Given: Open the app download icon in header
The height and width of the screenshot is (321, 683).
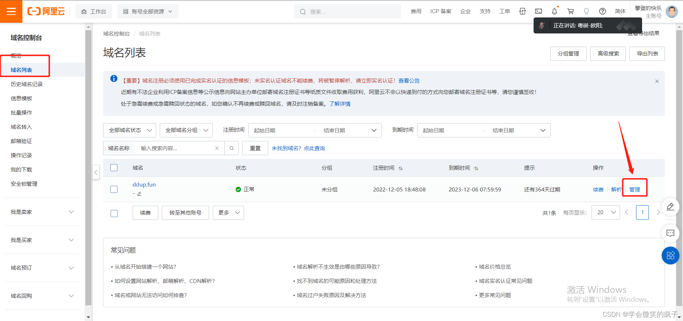Looking at the screenshot, I should (x=522, y=11).
